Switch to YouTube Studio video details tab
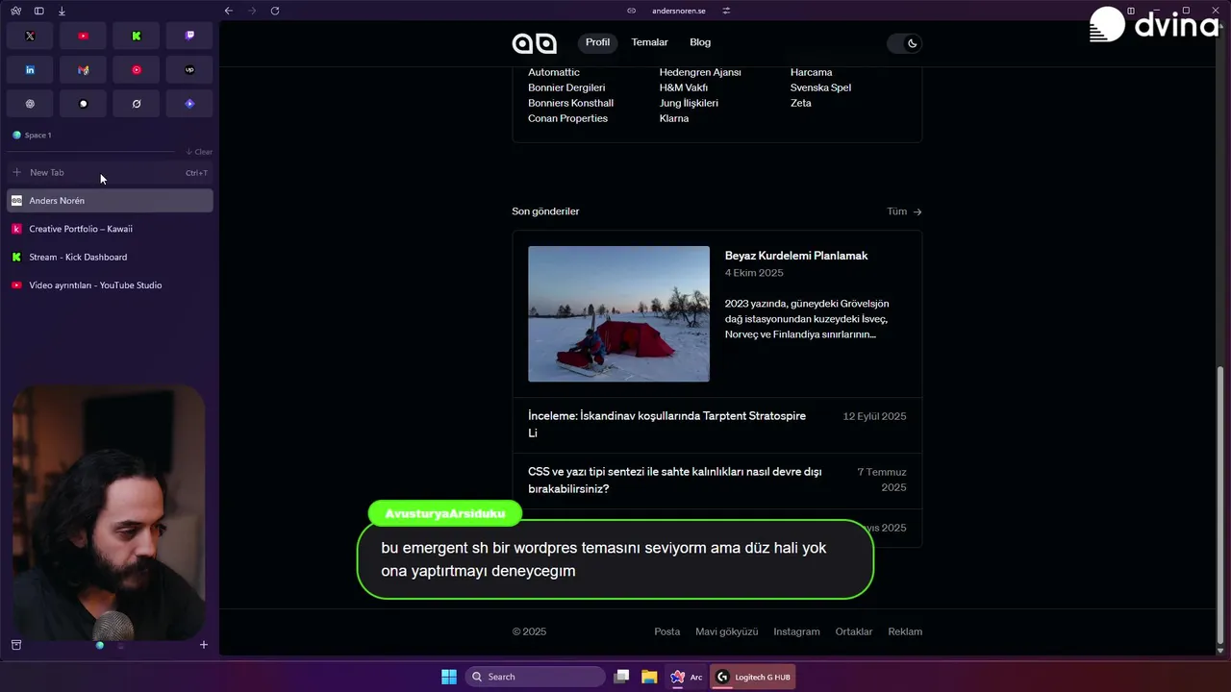1231x692 pixels. [x=110, y=285]
